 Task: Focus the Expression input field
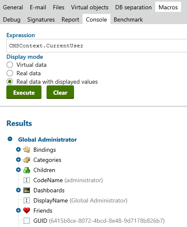tap(97, 46)
